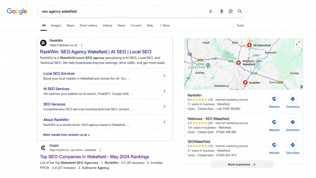Screen dimensions: 316x178
Task: Click SEOWakefield phone number 07909 341 913
Action: pyautogui.click(x=226, y=155)
